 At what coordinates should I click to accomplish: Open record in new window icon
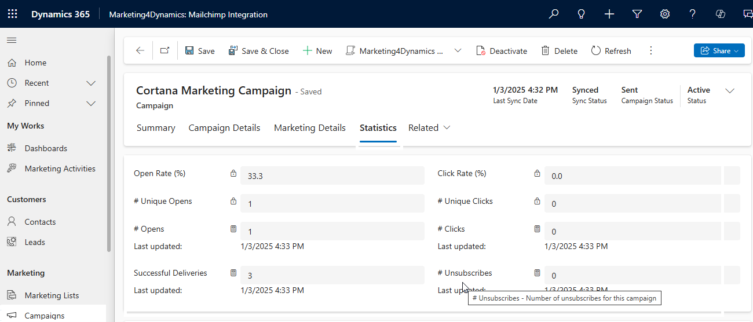coord(165,51)
